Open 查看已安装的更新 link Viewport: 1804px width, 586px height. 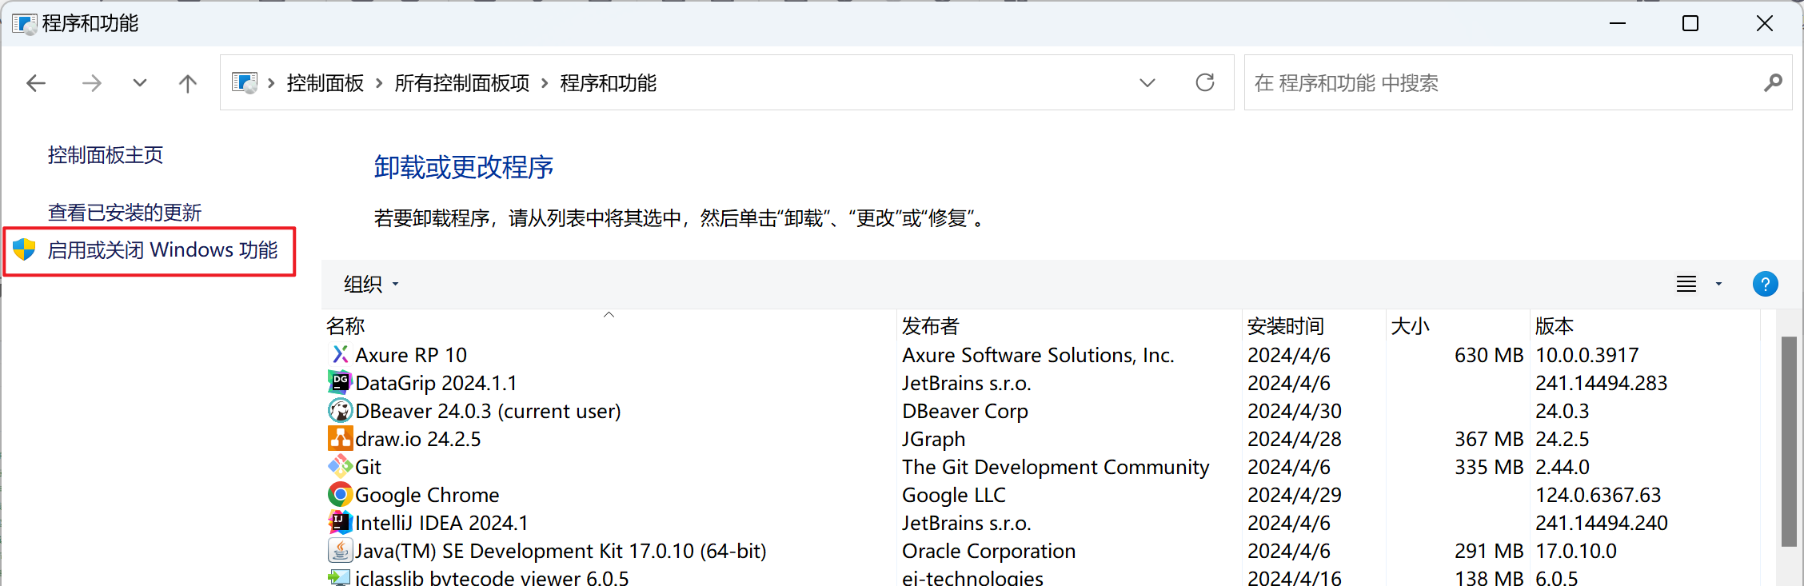point(125,213)
